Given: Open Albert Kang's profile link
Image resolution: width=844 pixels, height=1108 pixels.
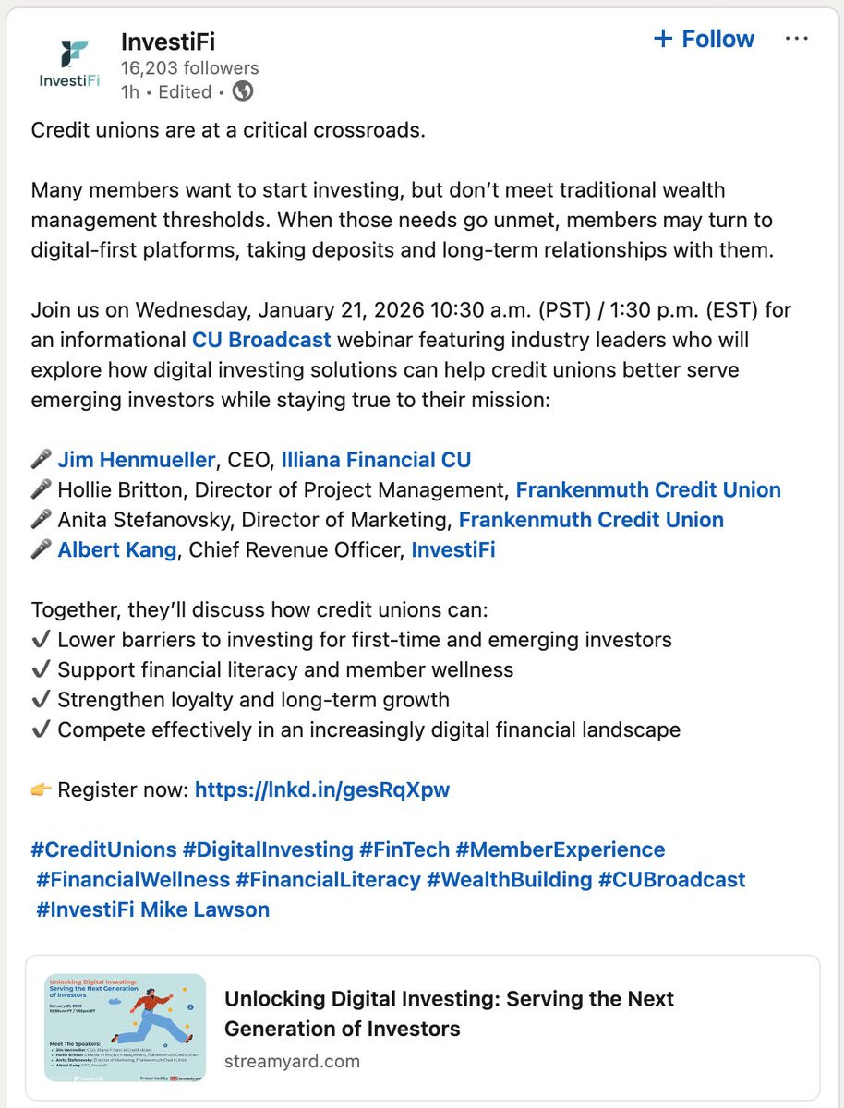Looking at the screenshot, I should tap(117, 550).
